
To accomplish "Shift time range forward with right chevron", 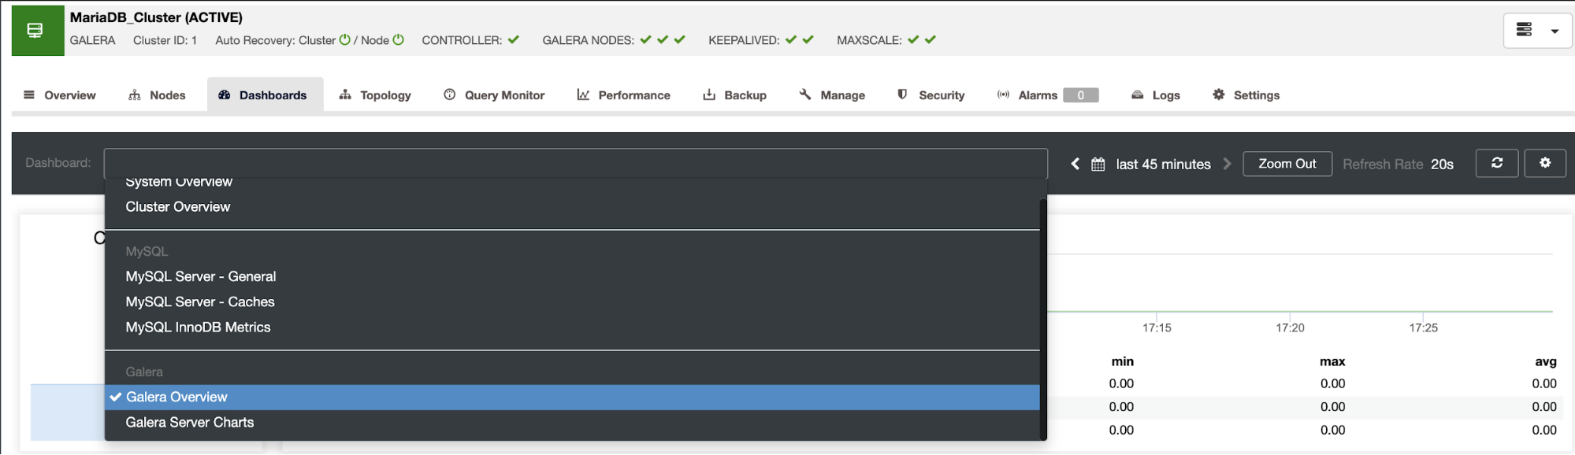I will pyautogui.click(x=1227, y=164).
